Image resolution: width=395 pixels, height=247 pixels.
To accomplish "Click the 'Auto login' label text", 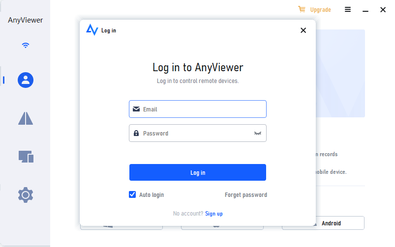I will tap(152, 194).
